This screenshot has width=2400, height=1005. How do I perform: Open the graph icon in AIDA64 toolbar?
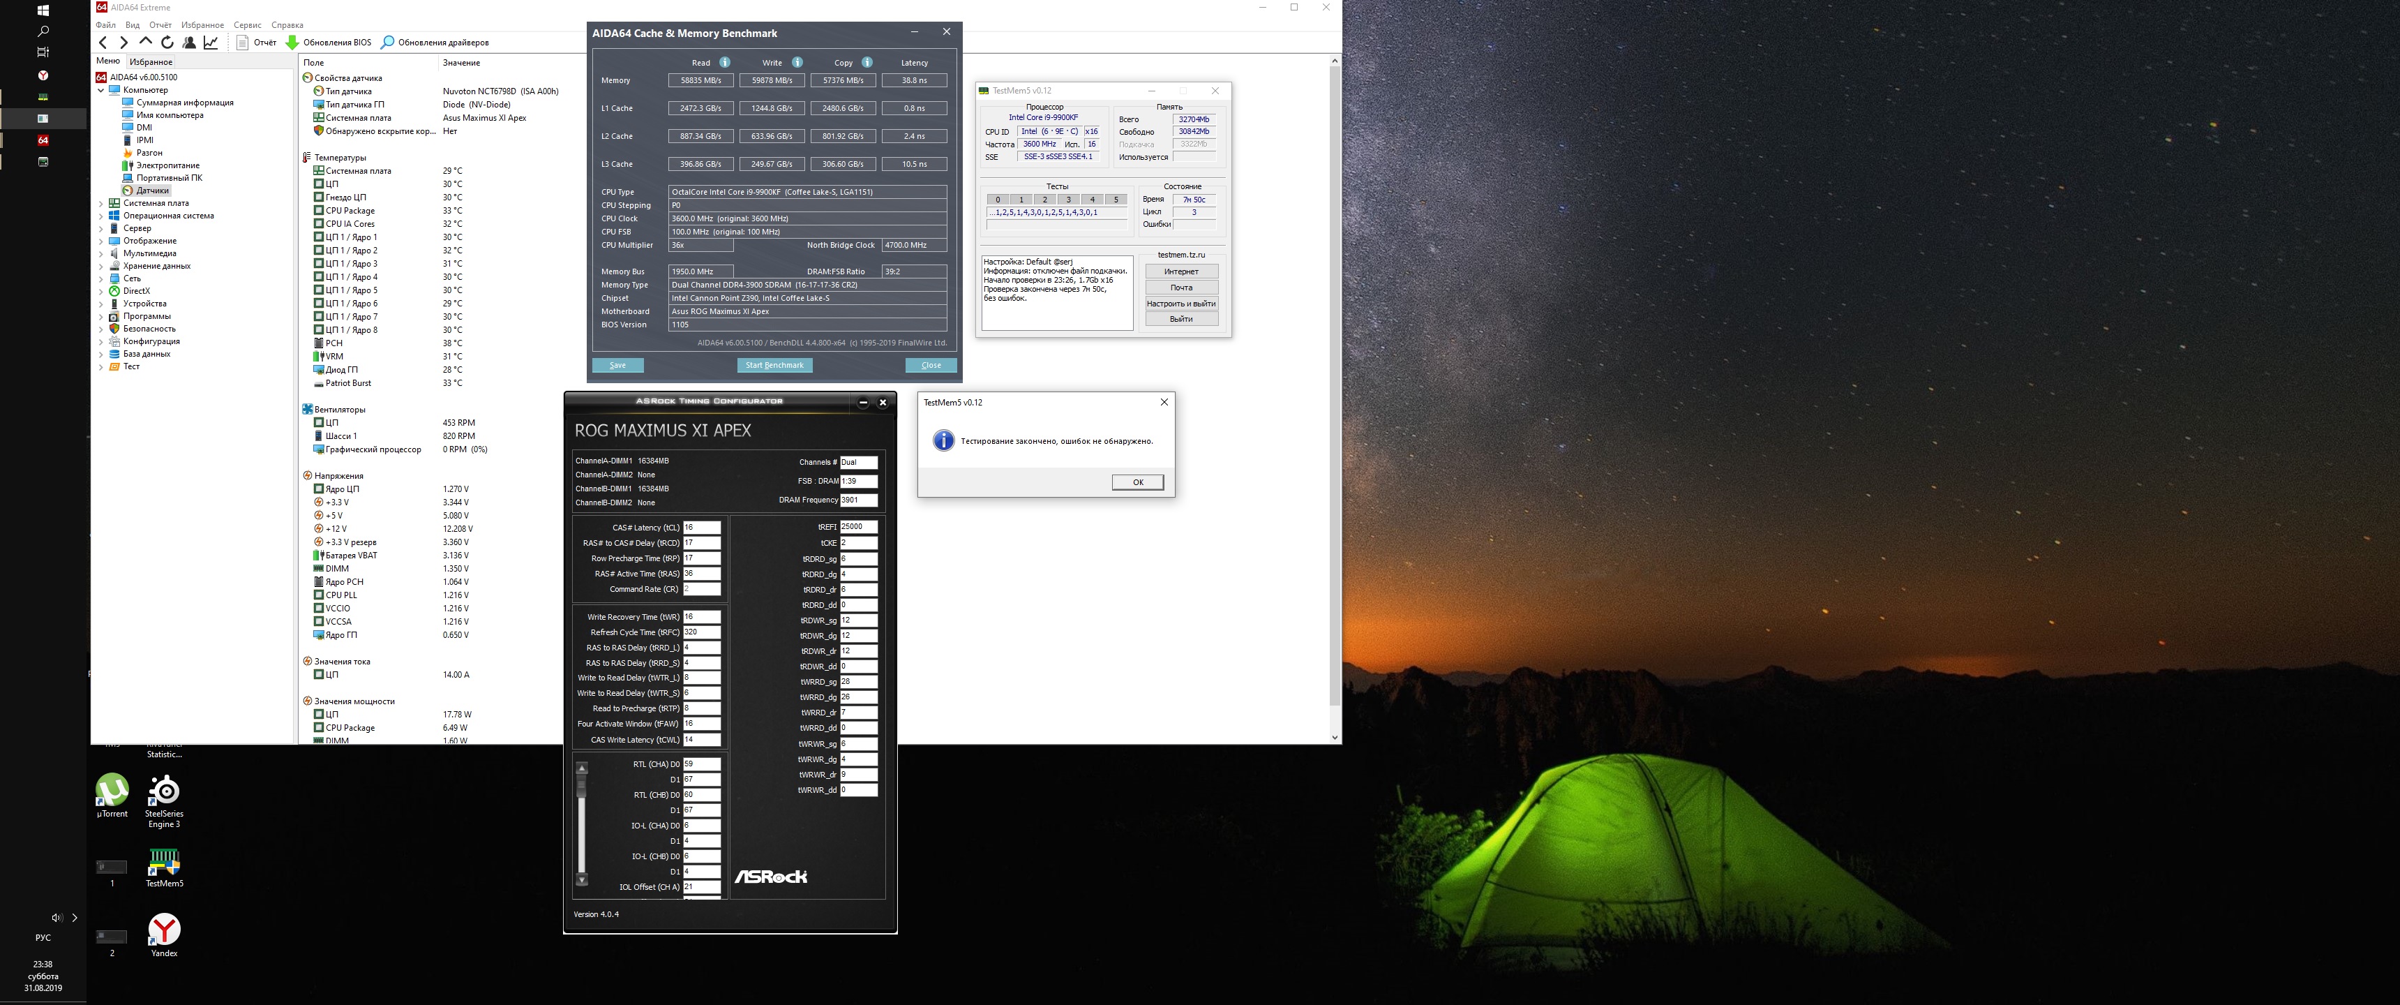[x=211, y=42]
